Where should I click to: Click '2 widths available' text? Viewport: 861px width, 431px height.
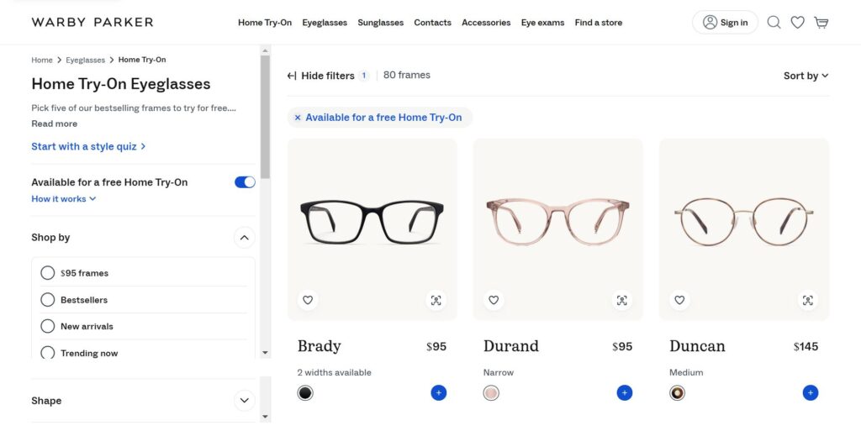tap(334, 372)
